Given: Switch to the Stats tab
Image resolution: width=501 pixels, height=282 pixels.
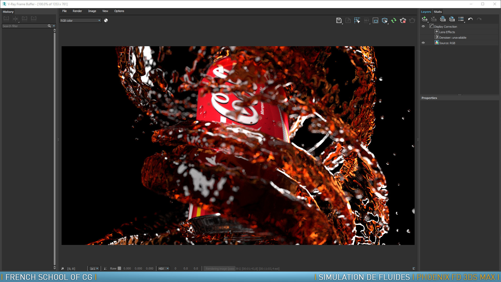Looking at the screenshot, I should (x=438, y=12).
